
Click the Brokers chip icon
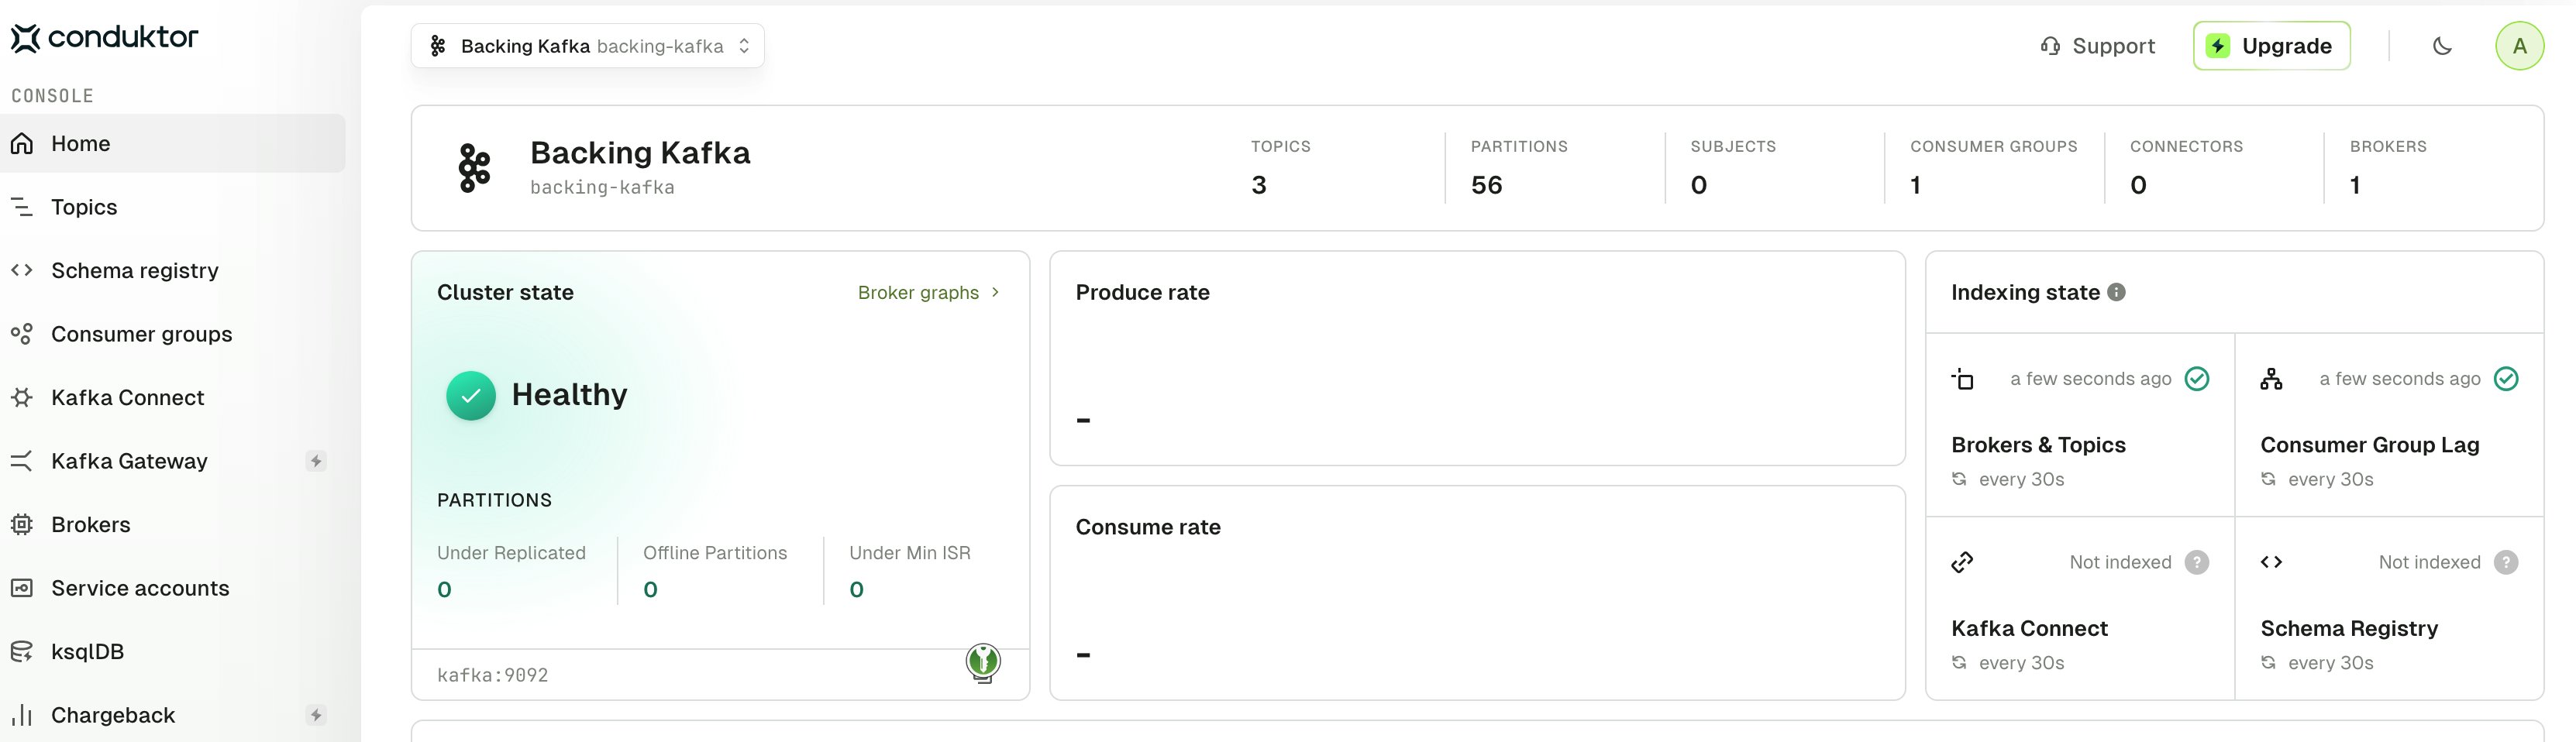coord(22,524)
